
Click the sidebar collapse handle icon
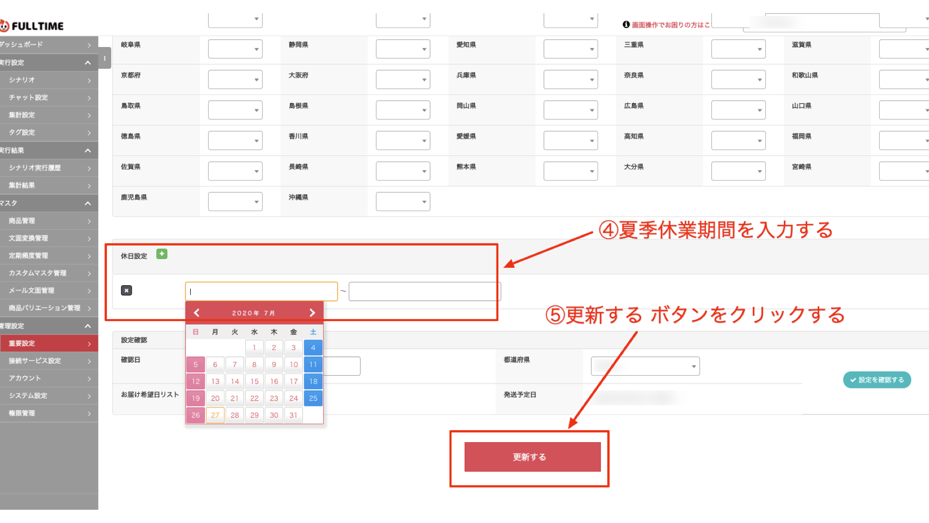coord(105,58)
